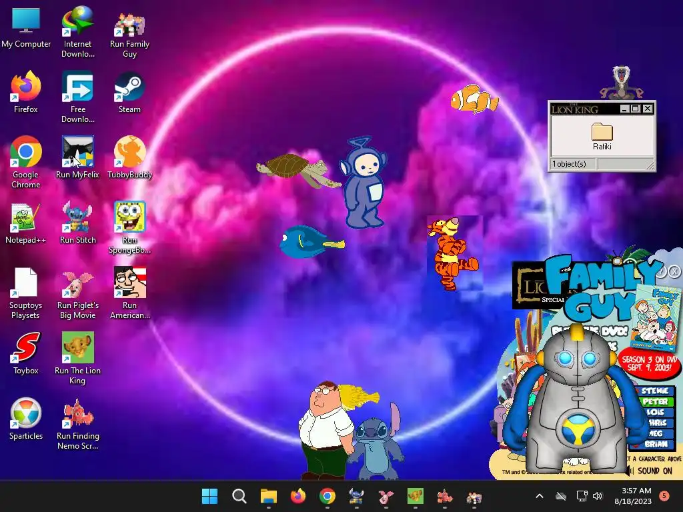
Task: Click the sea turtle desktop character
Action: tap(298, 170)
